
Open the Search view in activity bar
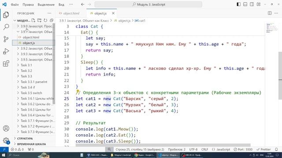coord(6,27)
